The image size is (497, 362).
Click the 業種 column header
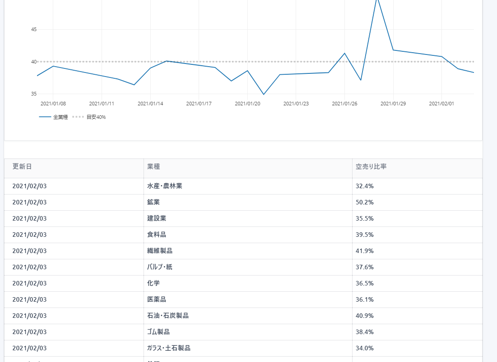click(153, 167)
